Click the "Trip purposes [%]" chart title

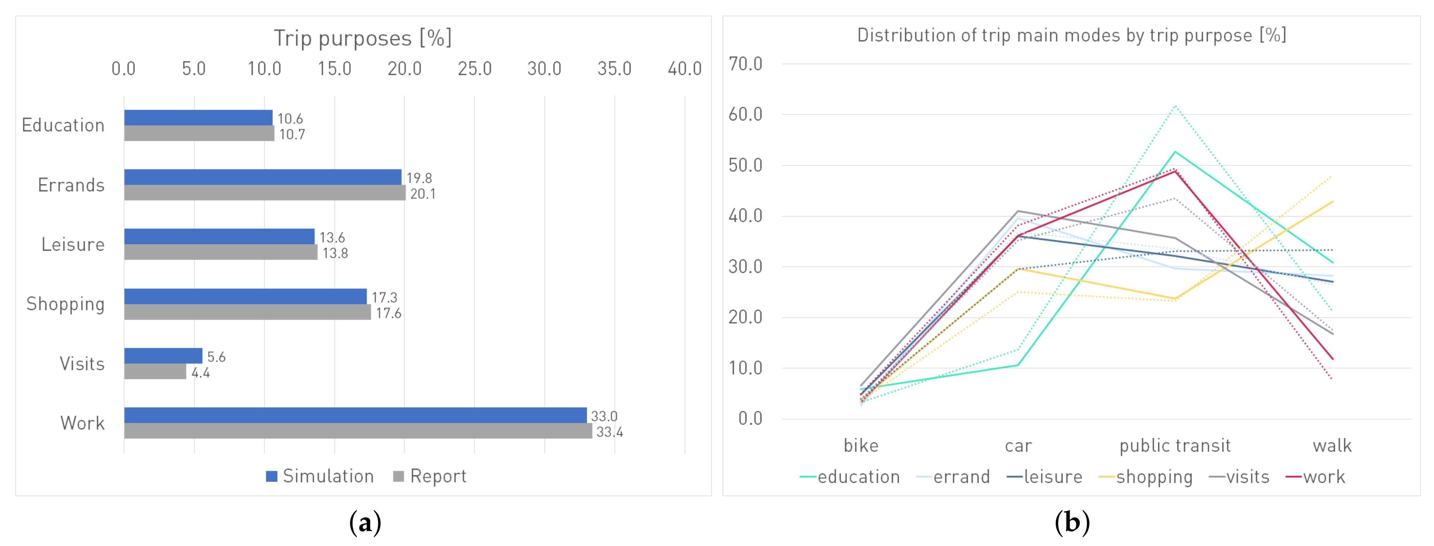pyautogui.click(x=362, y=38)
